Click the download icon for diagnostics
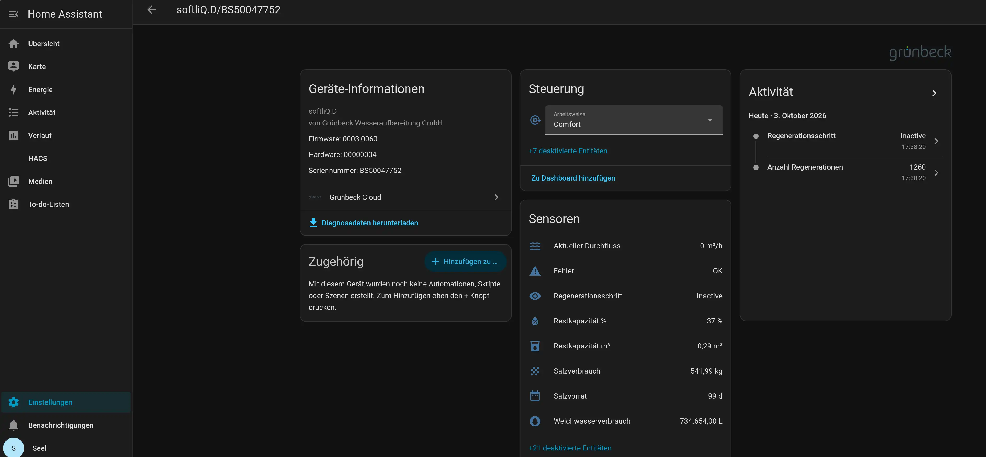The height and width of the screenshot is (457, 986). [x=313, y=223]
